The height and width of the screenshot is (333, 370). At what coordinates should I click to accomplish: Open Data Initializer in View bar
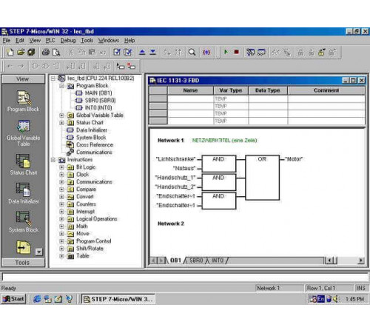click(24, 193)
